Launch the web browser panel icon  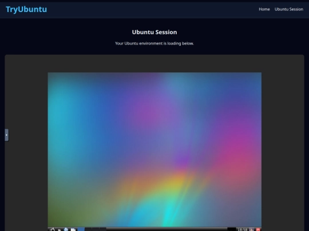[x=66, y=229]
